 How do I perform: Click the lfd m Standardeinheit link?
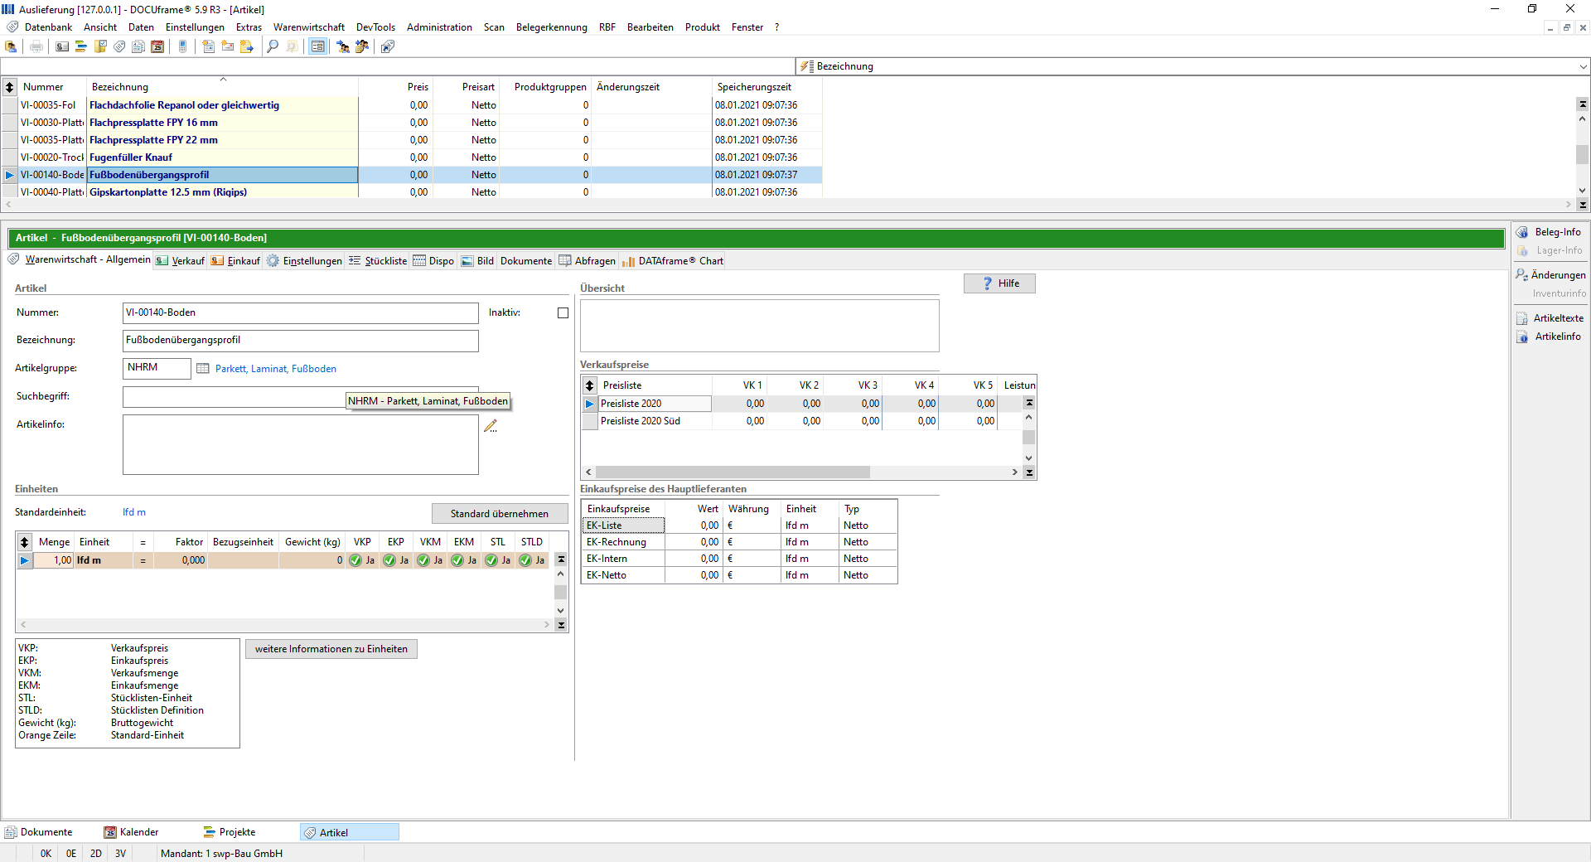pos(134,512)
